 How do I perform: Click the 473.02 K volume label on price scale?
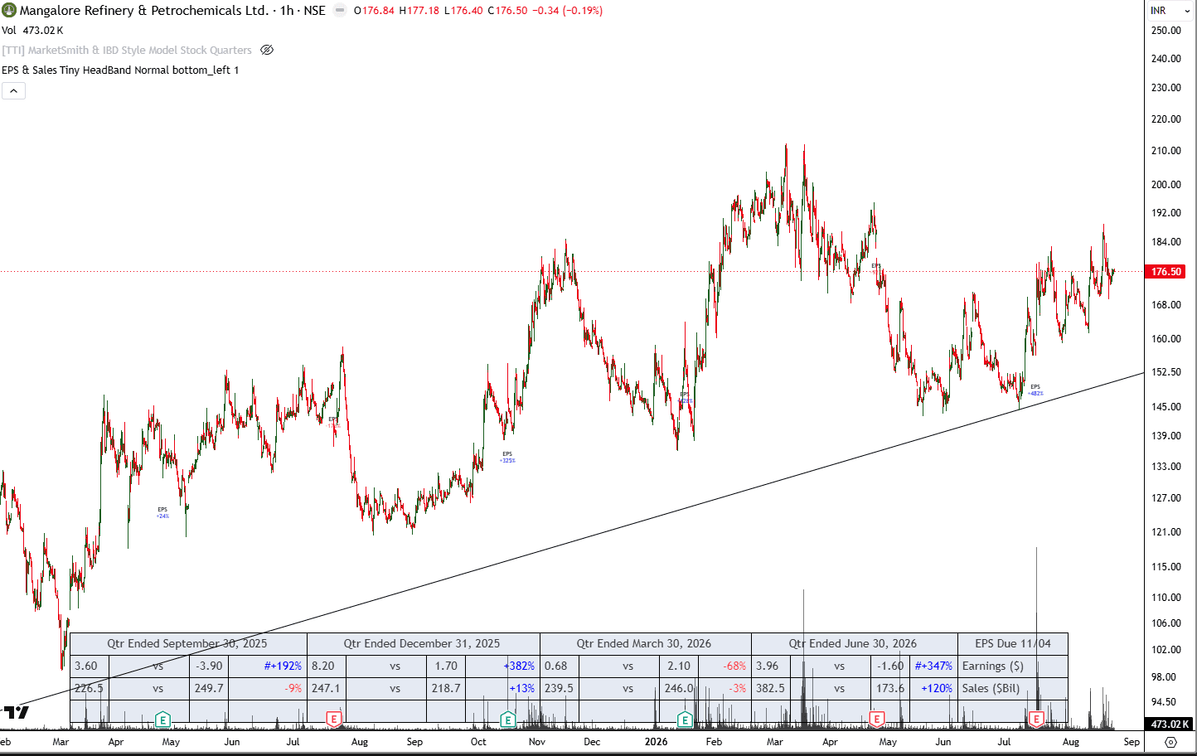(x=1169, y=724)
